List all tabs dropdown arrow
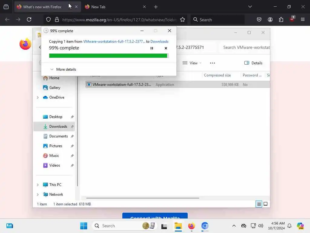 250,7
